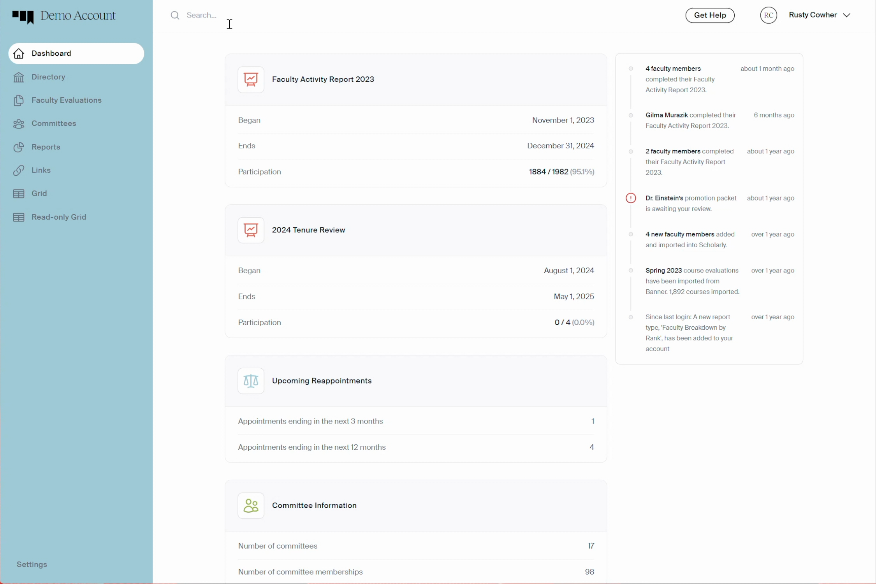Click the red alert icon beside Dr. Einstein

631,198
